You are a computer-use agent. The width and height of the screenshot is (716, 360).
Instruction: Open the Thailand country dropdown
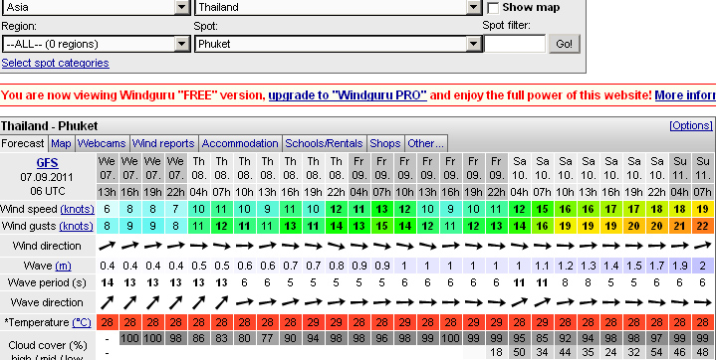point(339,7)
